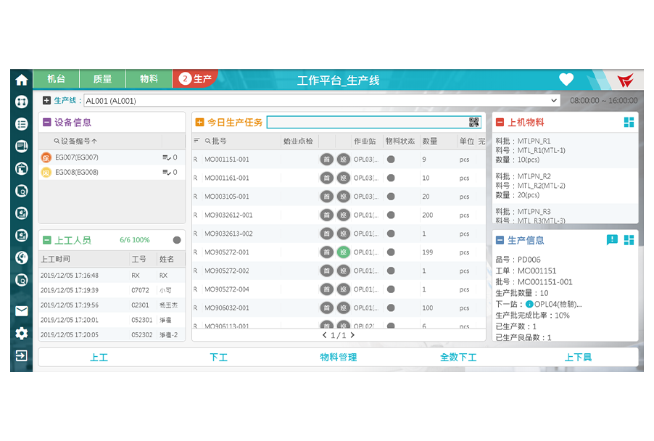Toggle grey status circle in 上工人员 header
654x441 pixels.
[177, 240]
